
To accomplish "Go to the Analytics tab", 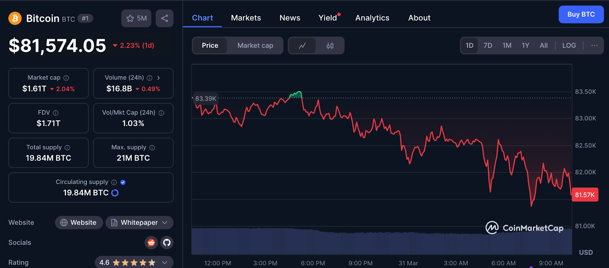I will point(372,18).
